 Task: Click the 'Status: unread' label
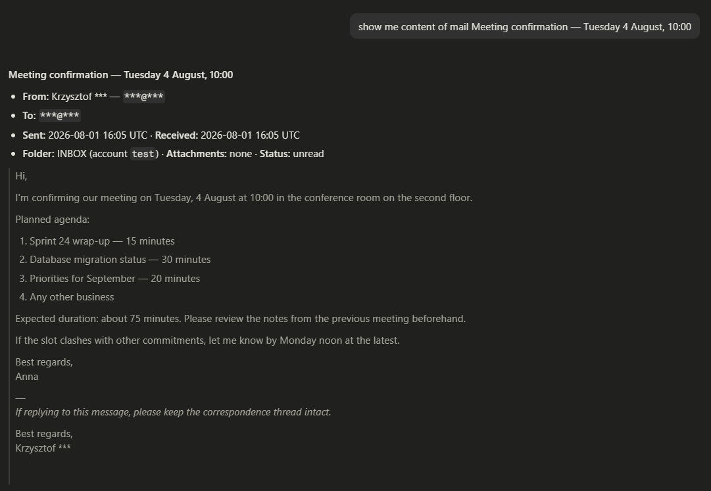tap(291, 154)
